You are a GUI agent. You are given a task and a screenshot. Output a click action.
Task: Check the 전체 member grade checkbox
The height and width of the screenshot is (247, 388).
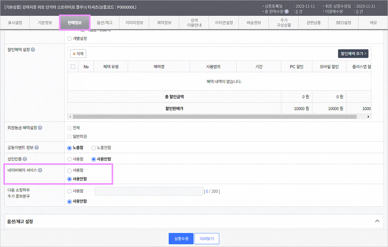(70, 128)
